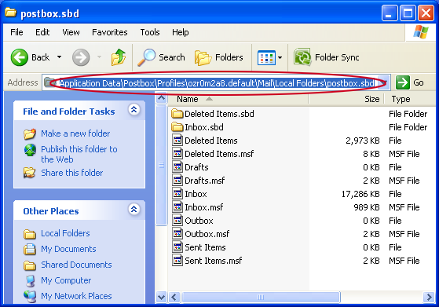Click the Share this folder icon
The width and height of the screenshot is (439, 307).
coord(30,173)
